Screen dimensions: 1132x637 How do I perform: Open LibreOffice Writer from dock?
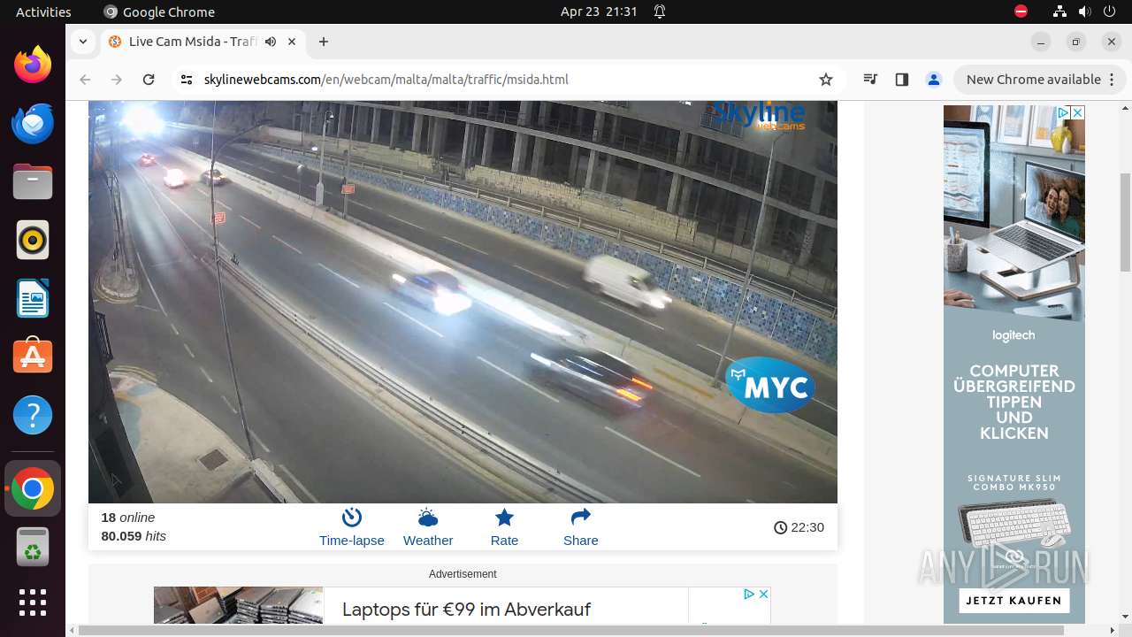click(x=33, y=298)
